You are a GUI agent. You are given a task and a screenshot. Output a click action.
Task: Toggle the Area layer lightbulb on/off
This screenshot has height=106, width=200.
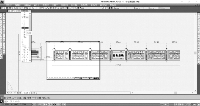click(72, 8)
